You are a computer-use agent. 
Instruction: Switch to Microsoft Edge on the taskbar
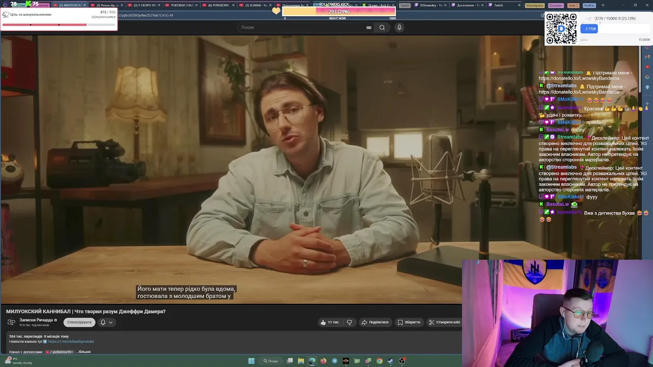[312, 361]
